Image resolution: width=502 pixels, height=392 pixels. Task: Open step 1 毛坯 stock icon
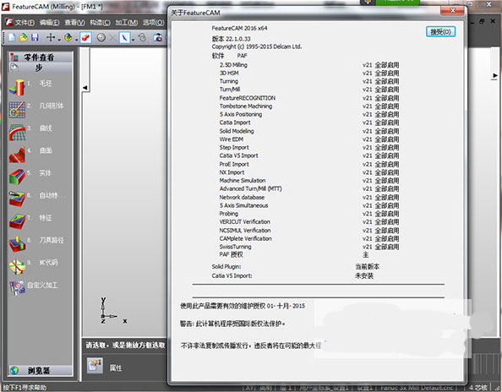(17, 87)
